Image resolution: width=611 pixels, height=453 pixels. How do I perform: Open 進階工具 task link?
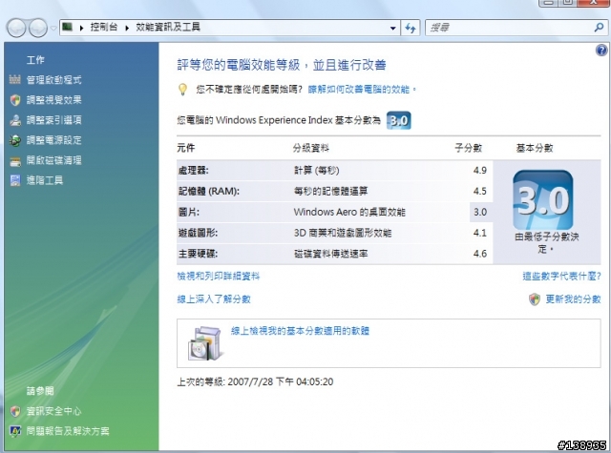[45, 180]
